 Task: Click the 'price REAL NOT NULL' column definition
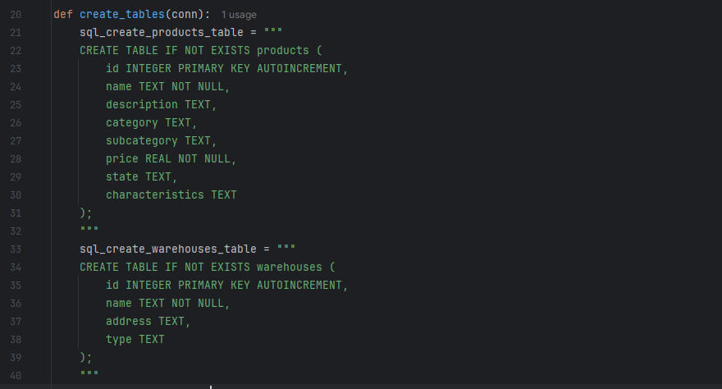[x=171, y=159]
